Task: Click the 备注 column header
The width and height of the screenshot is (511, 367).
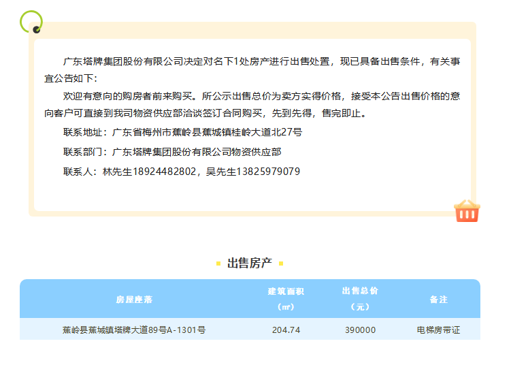Action: coord(438,300)
